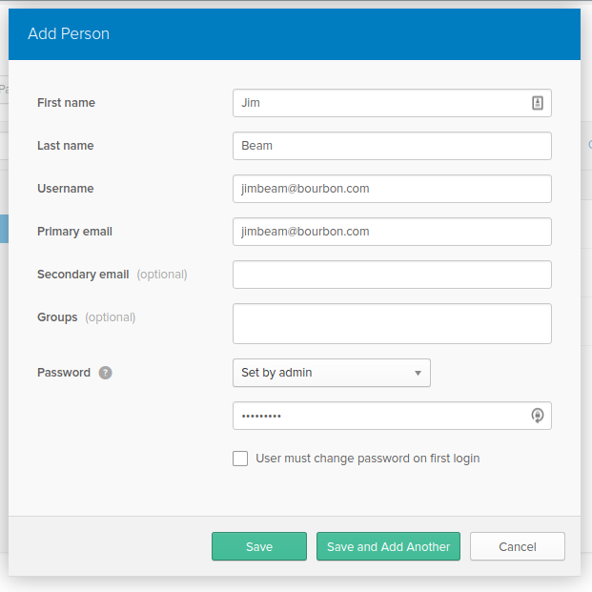
Task: Click the Groups text box
Action: tap(391, 323)
